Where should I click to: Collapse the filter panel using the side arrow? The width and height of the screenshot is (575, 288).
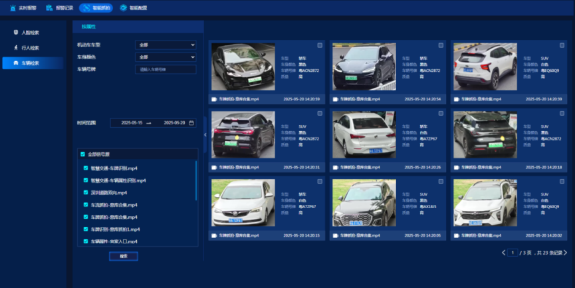tap(205, 134)
